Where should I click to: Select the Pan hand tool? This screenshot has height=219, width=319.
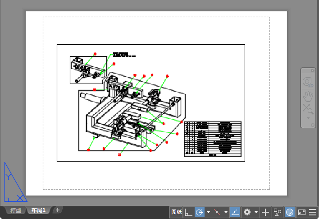click(x=308, y=96)
